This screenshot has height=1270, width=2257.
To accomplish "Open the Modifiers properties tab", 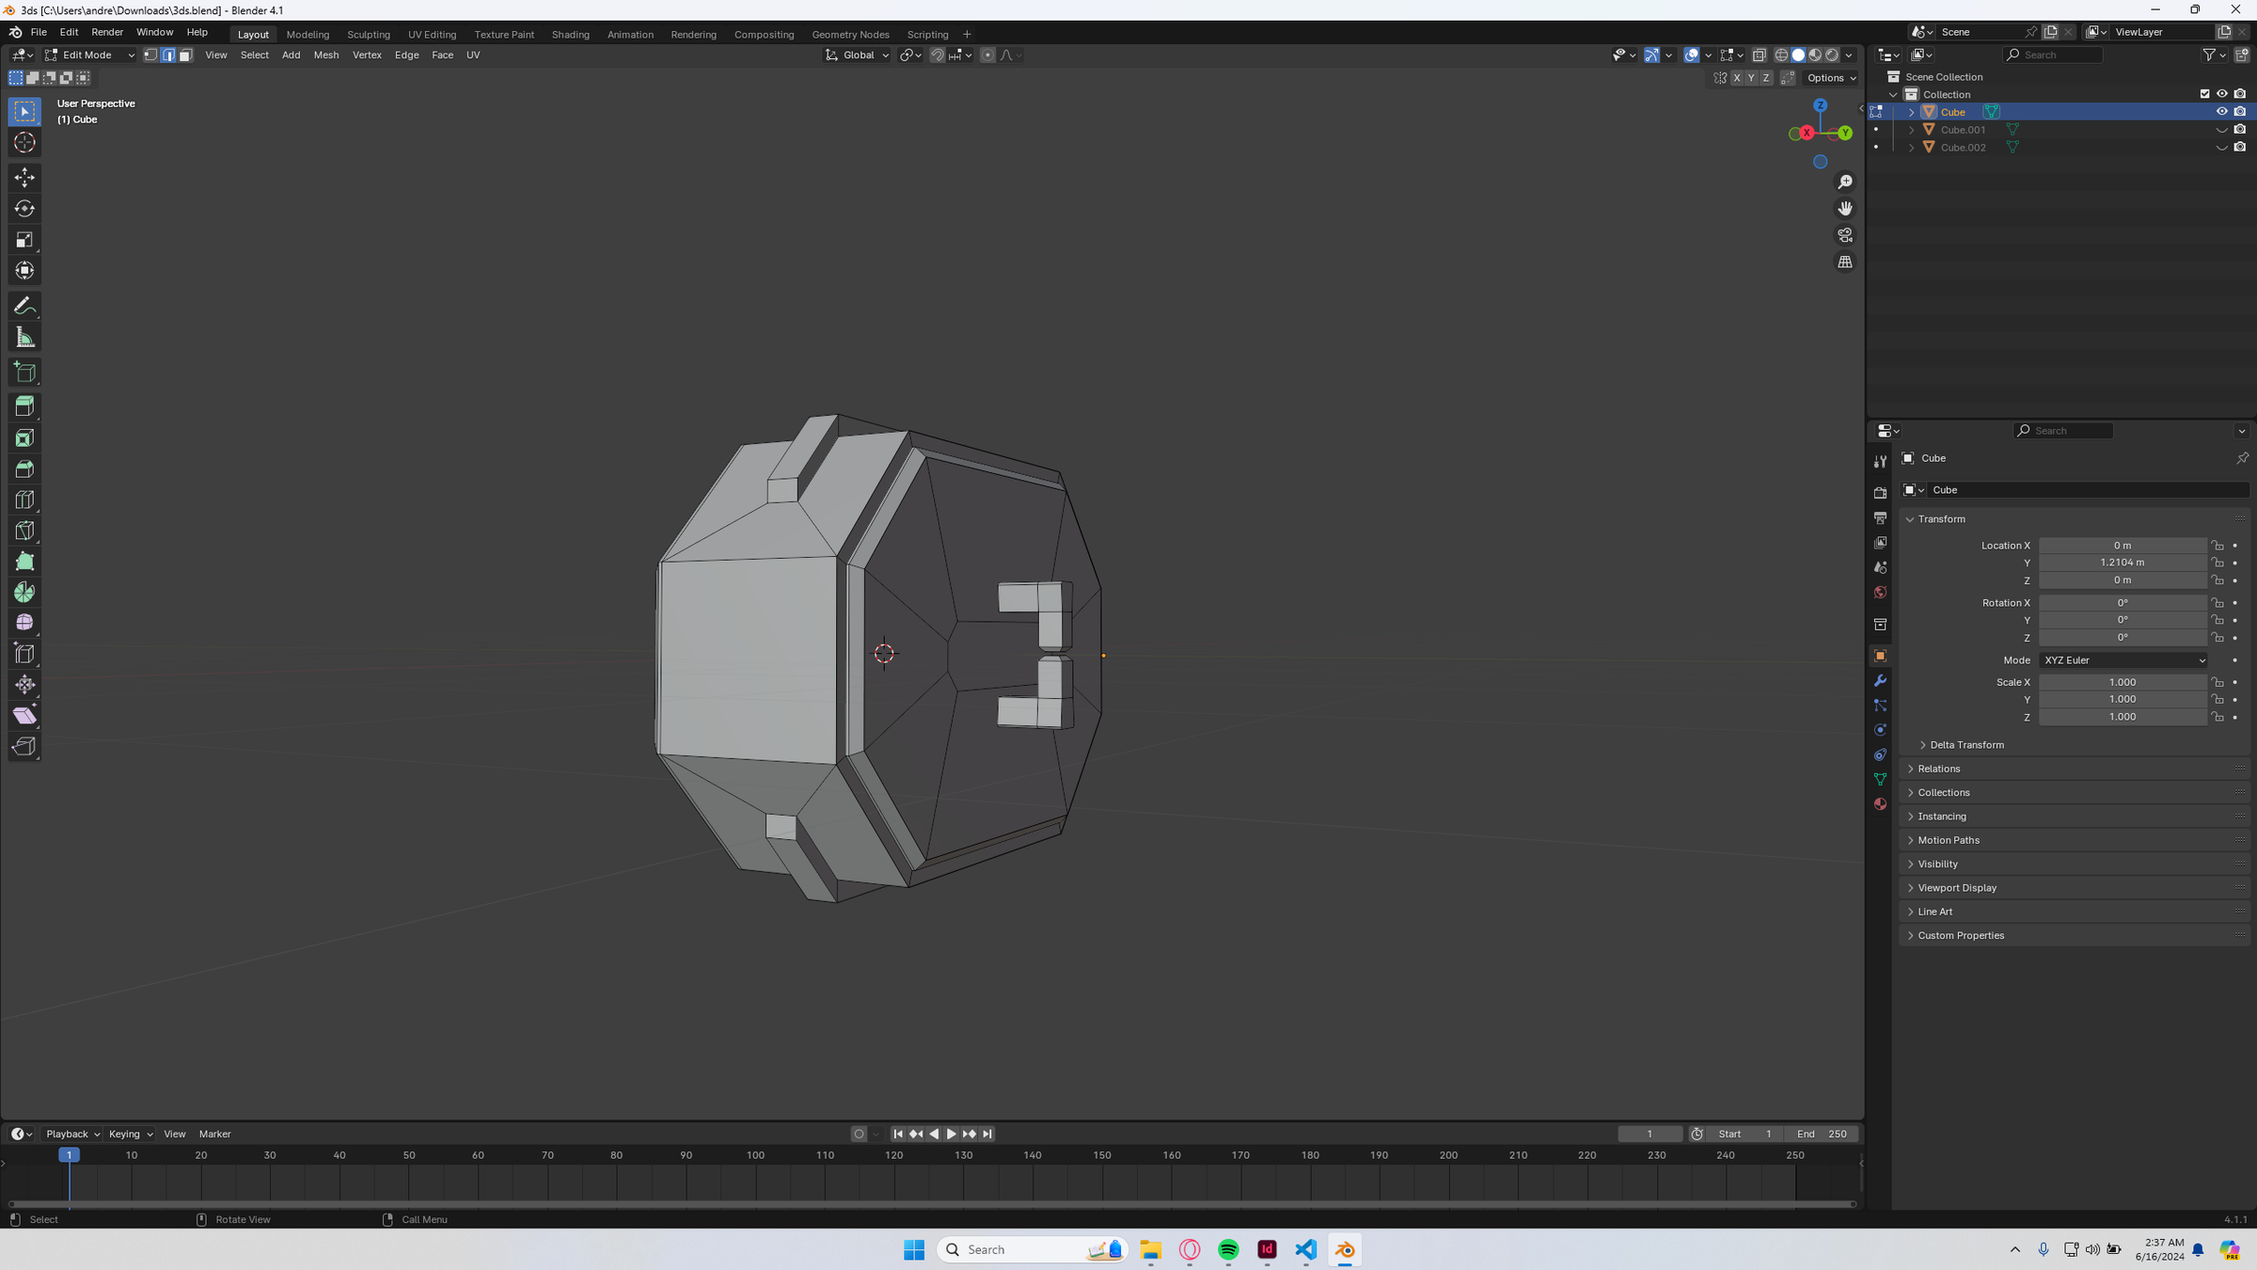I will [1880, 680].
